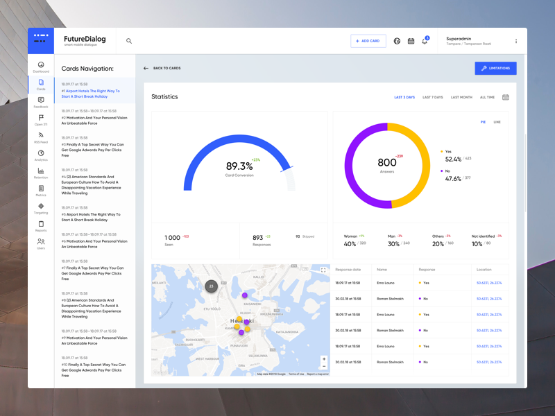This screenshot has width=555, height=416.
Task: Open Analytics in sidebar
Action: tap(41, 155)
